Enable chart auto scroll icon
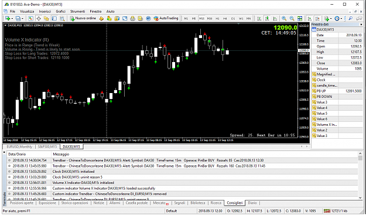 pyautogui.click(x=310, y=18)
